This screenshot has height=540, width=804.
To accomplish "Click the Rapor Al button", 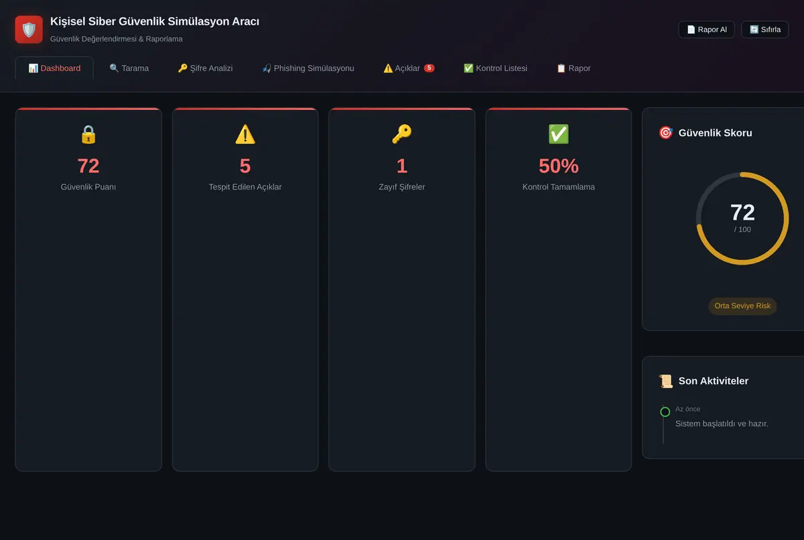I will coord(707,29).
